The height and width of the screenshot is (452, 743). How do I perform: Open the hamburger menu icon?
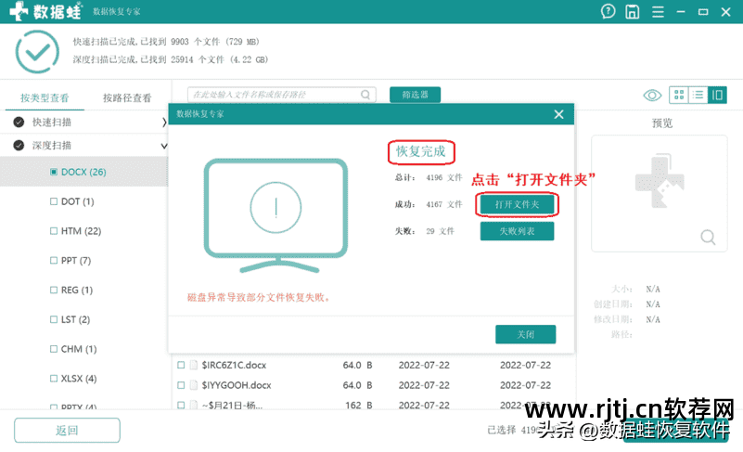[x=658, y=11]
